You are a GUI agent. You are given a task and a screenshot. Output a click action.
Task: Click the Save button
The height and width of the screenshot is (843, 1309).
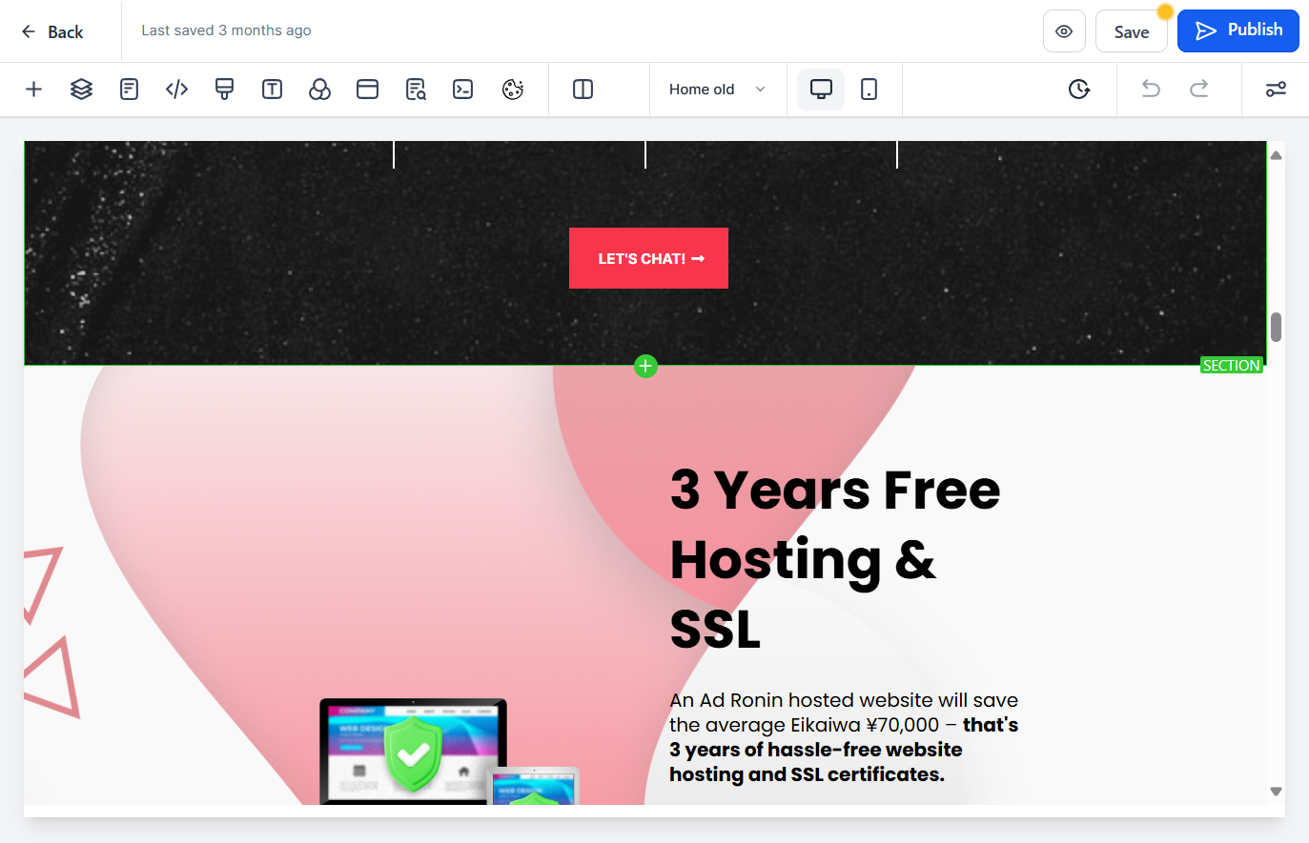(1132, 31)
